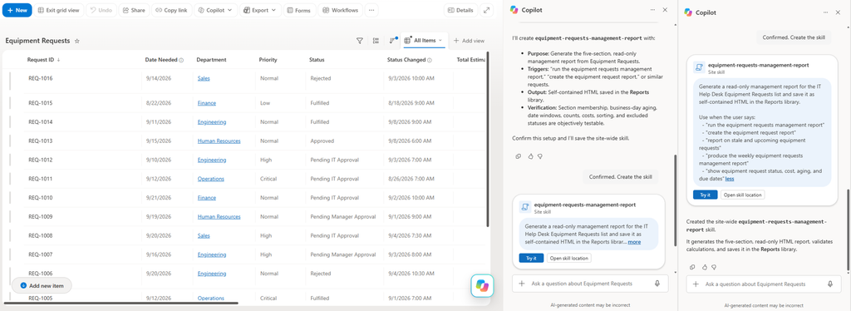The image size is (851, 311).
Task: Click the expand content diagonal-arrows icon
Action: (486, 10)
